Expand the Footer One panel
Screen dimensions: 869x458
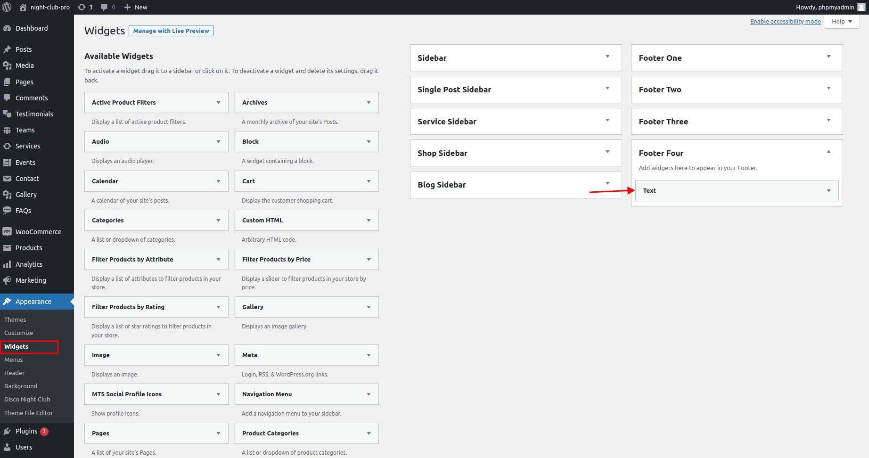click(828, 57)
